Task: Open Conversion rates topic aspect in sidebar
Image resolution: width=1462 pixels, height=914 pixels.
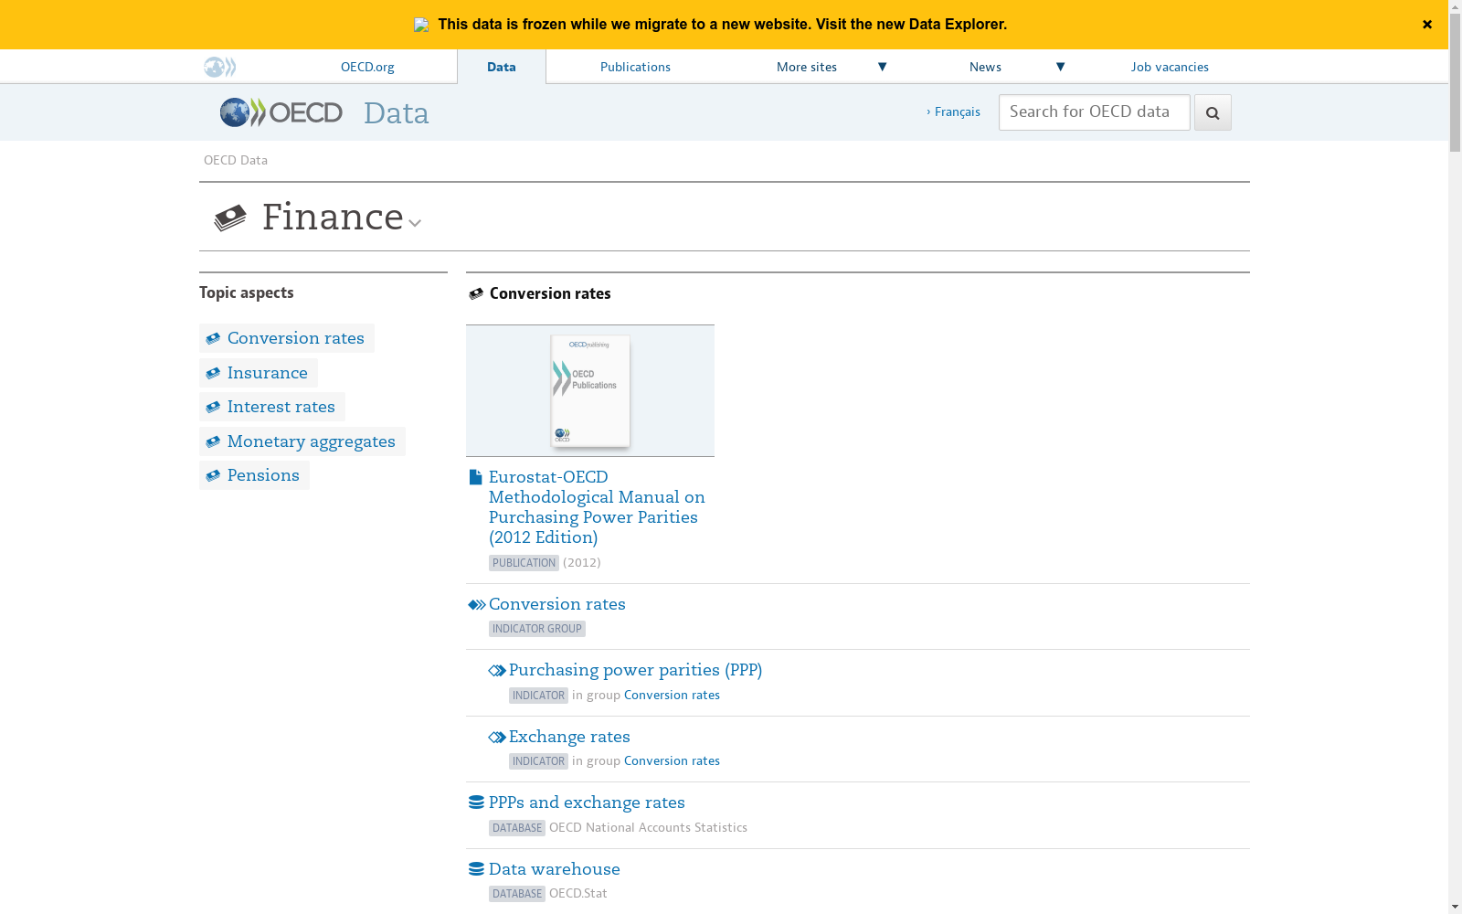Action: [295, 338]
